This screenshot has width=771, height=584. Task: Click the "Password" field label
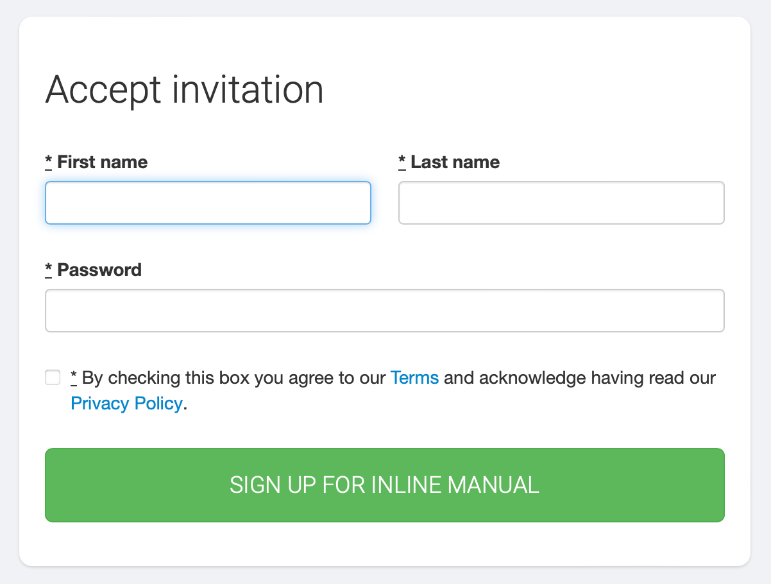tap(99, 270)
